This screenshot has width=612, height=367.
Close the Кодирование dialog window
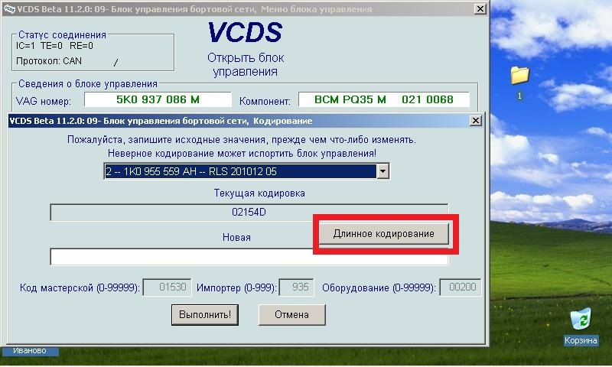[475, 121]
